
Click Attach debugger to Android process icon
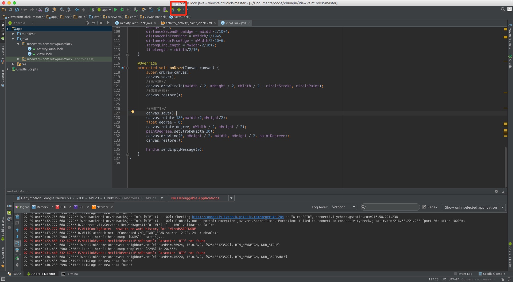pos(136,10)
